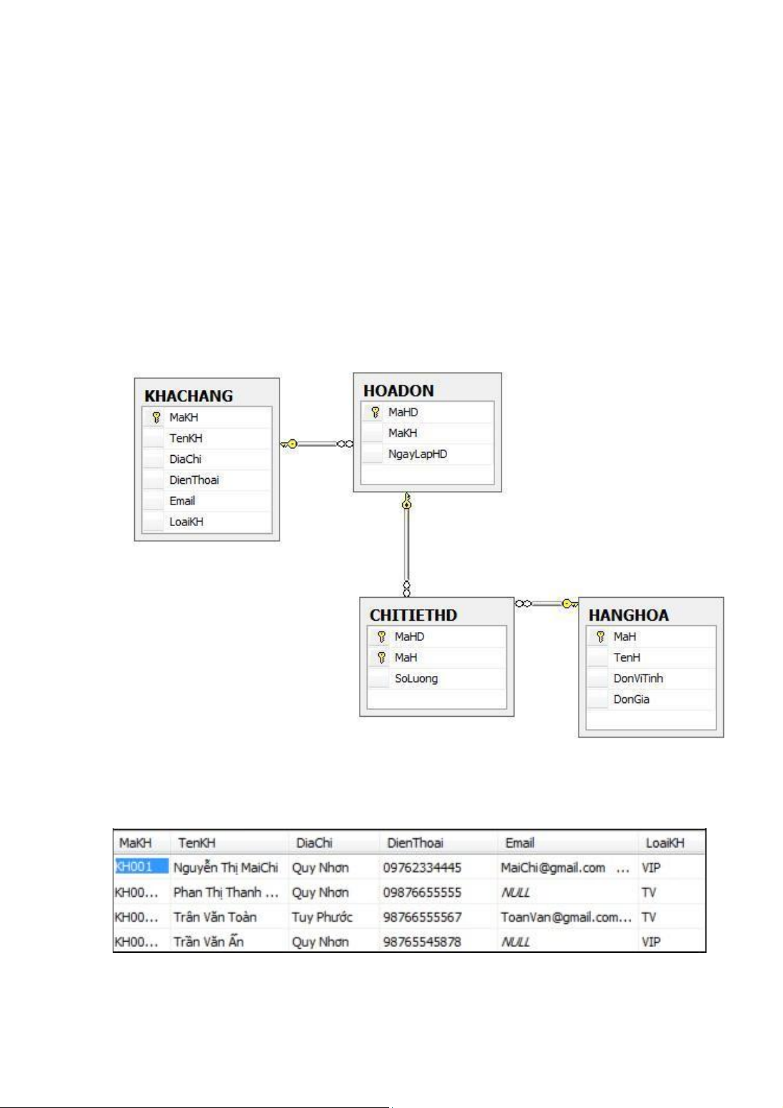Click the relationship key endpoint below HOADON table

click(407, 502)
